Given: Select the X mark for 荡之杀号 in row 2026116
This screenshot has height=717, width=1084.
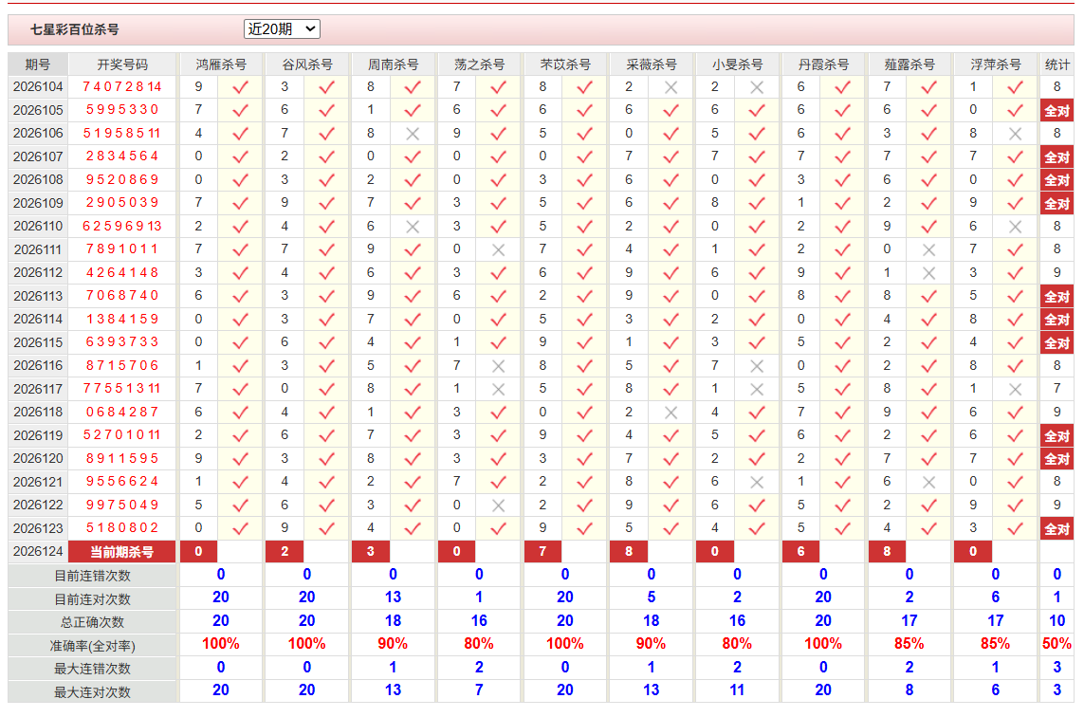Looking at the screenshot, I should click(x=499, y=366).
